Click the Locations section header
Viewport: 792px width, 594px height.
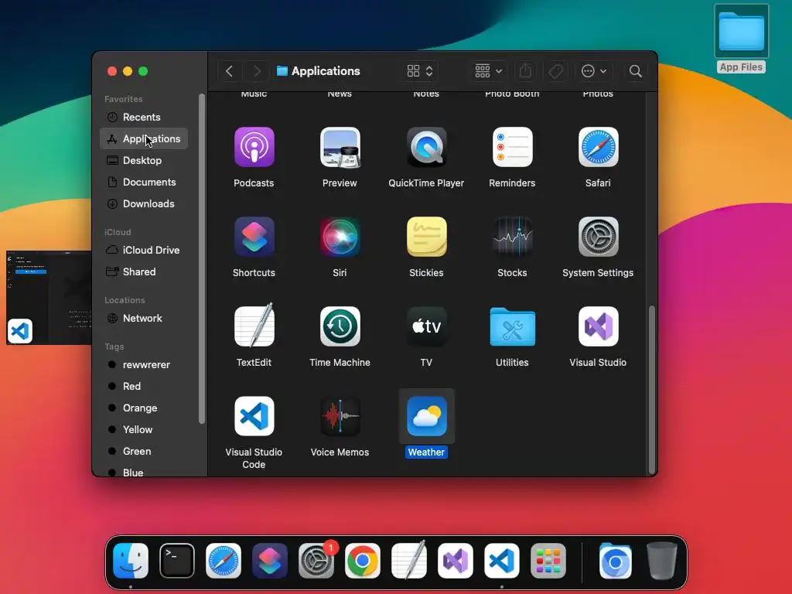[x=125, y=300]
